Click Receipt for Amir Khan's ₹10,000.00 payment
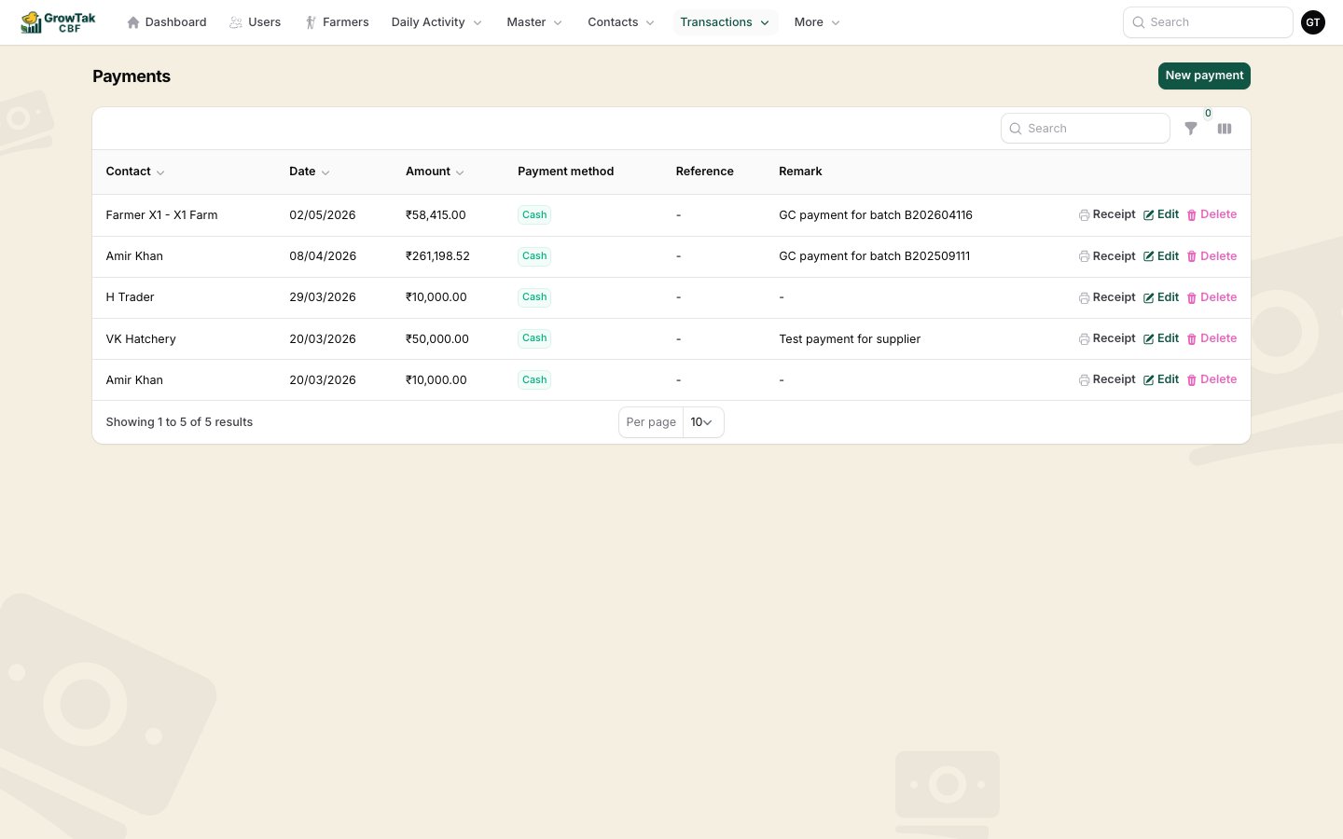 click(1107, 379)
